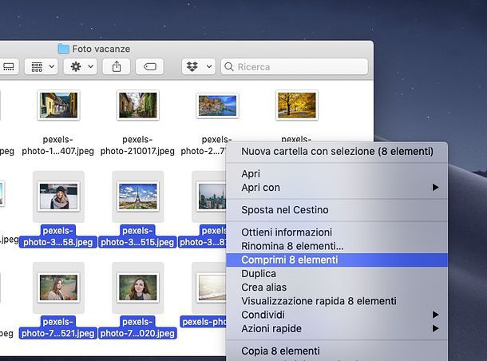Select the street houses photo thumbnail pexels-photo-1...407
This screenshot has width=487, height=361.
coord(58,105)
